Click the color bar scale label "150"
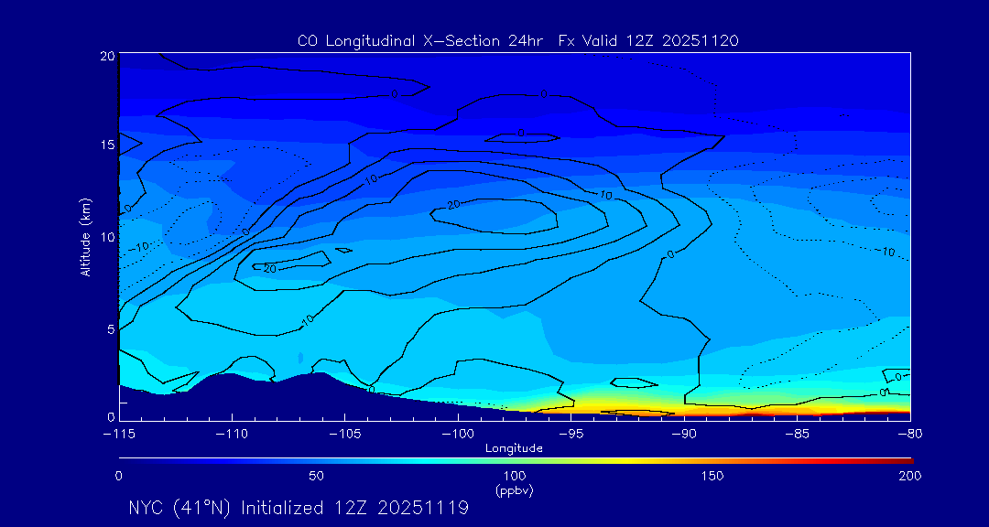This screenshot has width=989, height=527. pos(712,476)
